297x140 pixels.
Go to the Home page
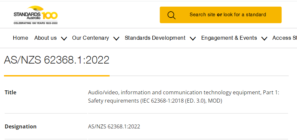click(x=21, y=38)
